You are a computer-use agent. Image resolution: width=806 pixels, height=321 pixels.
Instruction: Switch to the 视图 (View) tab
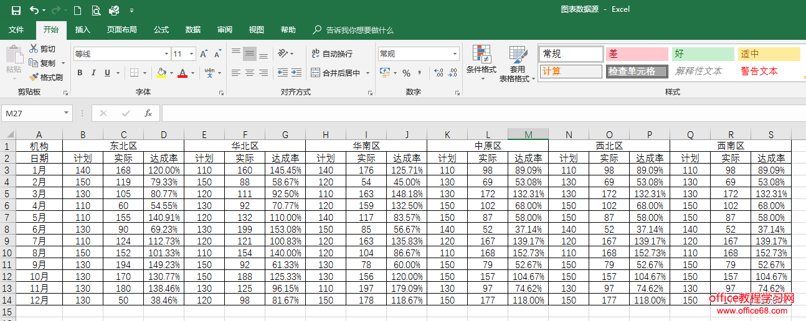pyautogui.click(x=257, y=30)
